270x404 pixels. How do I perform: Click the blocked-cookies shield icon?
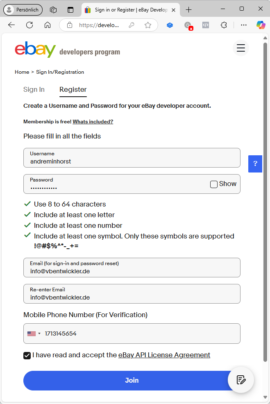(x=188, y=25)
